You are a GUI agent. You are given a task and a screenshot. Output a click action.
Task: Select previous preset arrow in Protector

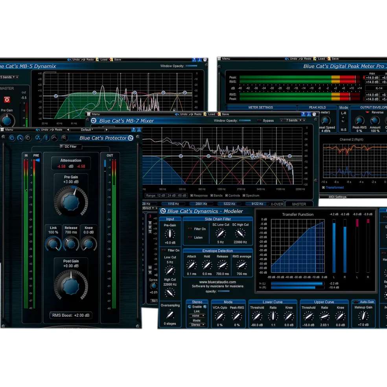tap(68, 130)
